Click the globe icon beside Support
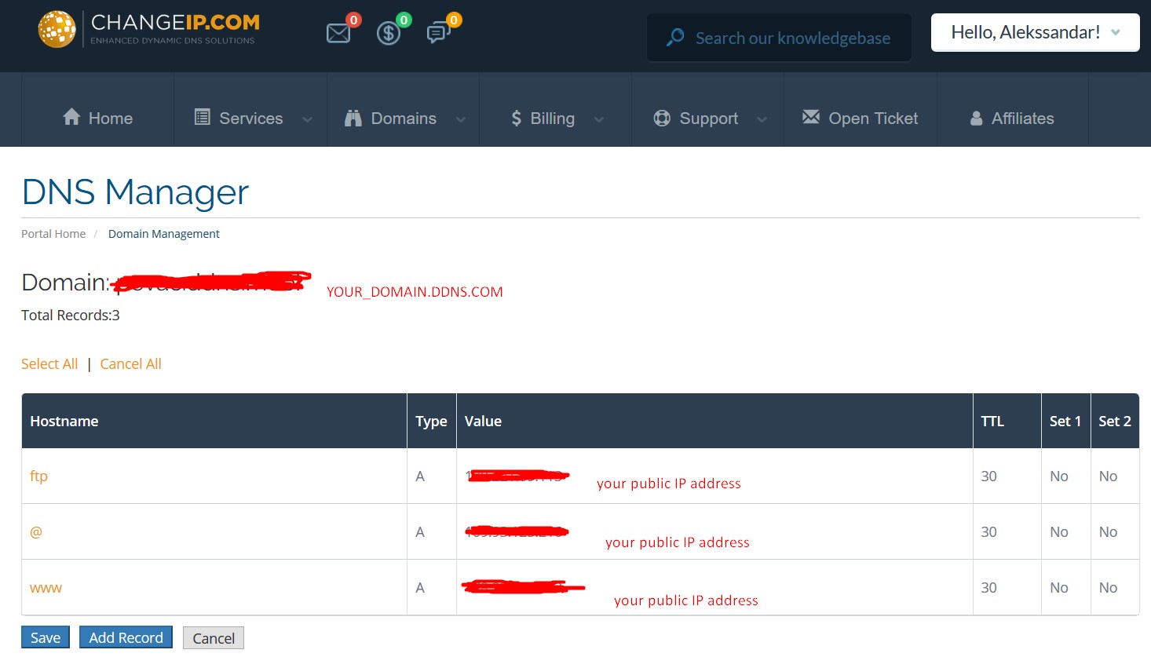The image size is (1151, 668). pos(662,118)
